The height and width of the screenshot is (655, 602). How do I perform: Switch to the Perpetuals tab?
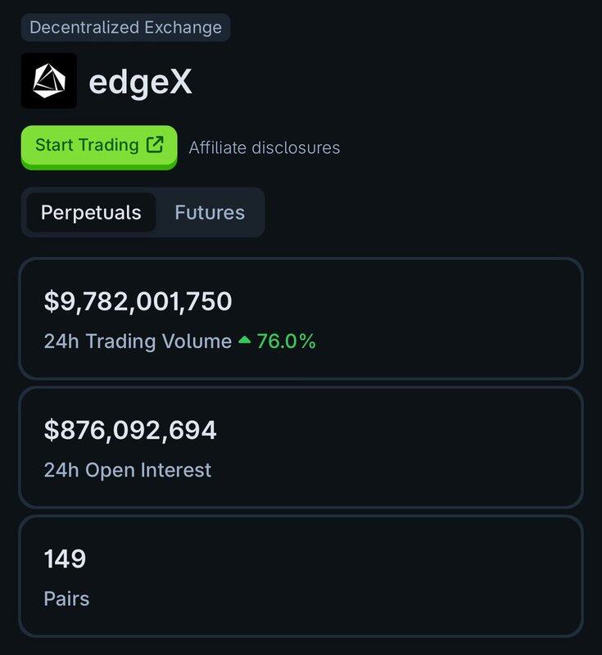point(91,212)
